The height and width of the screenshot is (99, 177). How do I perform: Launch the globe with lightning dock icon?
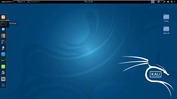pos(3,73)
